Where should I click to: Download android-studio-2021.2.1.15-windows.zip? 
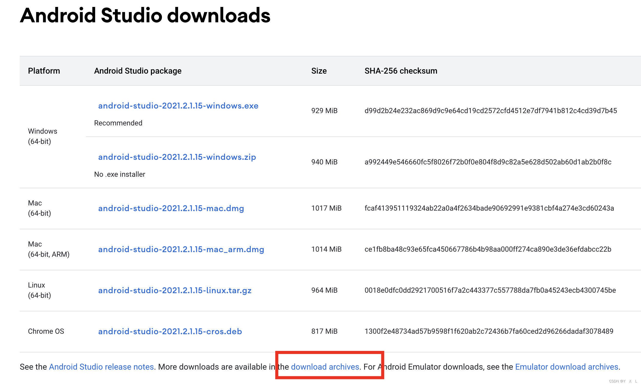point(177,157)
